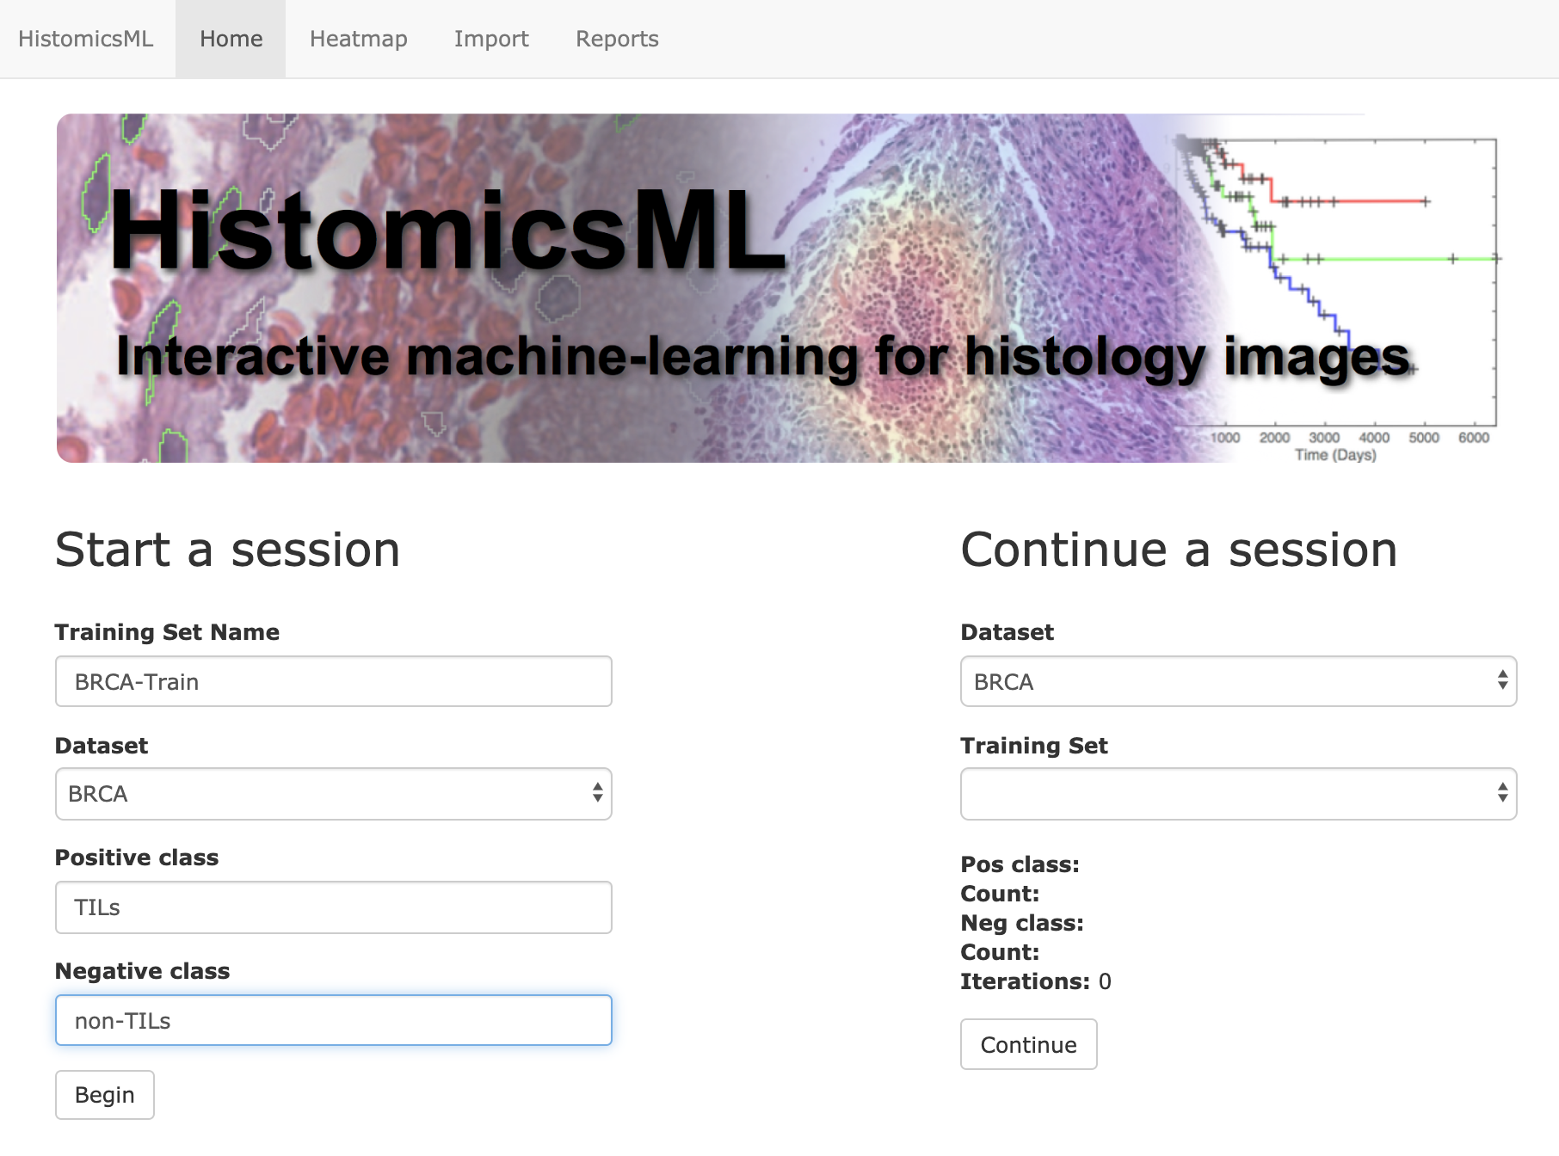Click the Training Set Name field

(334, 681)
